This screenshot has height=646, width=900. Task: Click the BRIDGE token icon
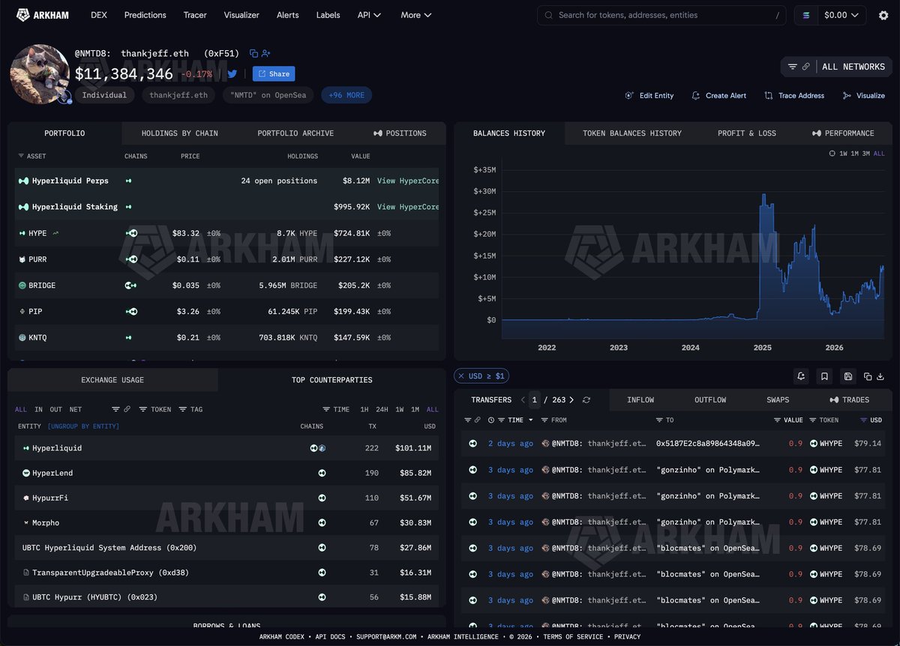pos(22,286)
